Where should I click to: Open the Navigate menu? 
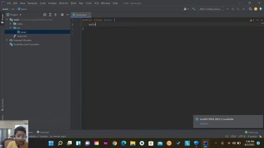(x=32, y=3)
